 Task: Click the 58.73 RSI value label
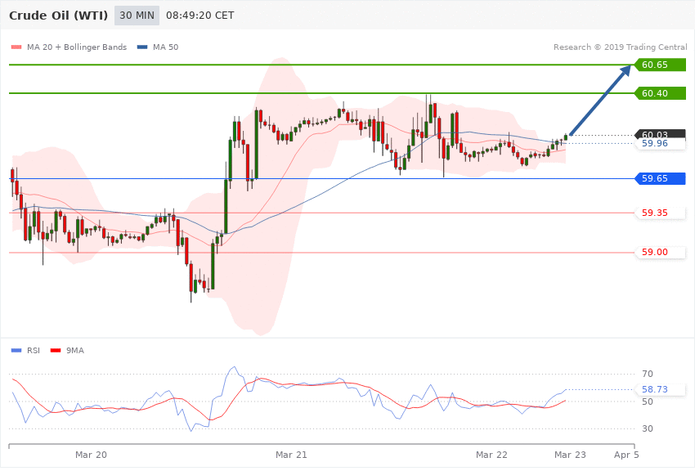tap(661, 389)
